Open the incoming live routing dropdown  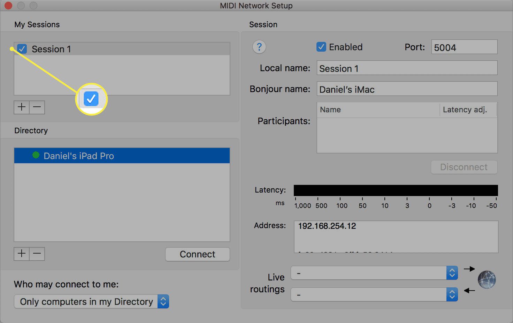coord(374,295)
